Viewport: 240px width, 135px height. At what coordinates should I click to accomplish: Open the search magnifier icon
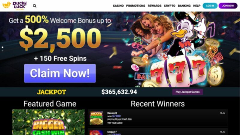34,6
